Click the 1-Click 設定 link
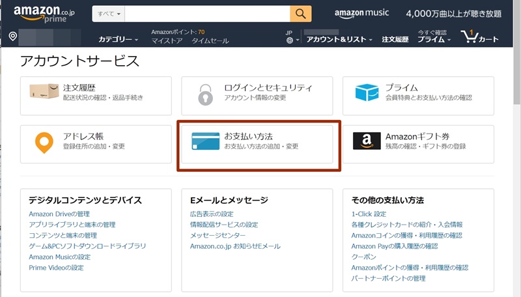This screenshot has width=521, height=297. (x=369, y=214)
